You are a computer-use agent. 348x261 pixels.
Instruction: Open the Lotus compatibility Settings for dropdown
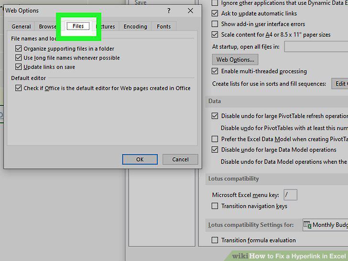click(x=326, y=225)
